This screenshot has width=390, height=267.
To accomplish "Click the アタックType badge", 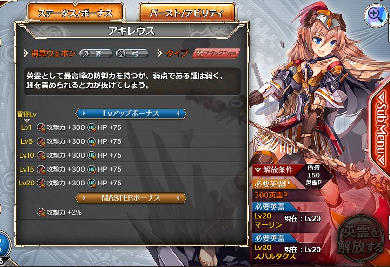I will [x=216, y=53].
